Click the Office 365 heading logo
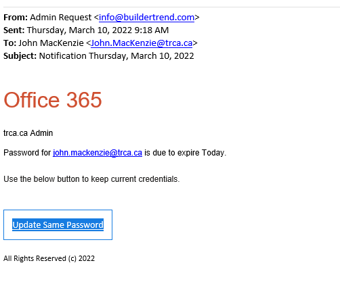 point(53,100)
